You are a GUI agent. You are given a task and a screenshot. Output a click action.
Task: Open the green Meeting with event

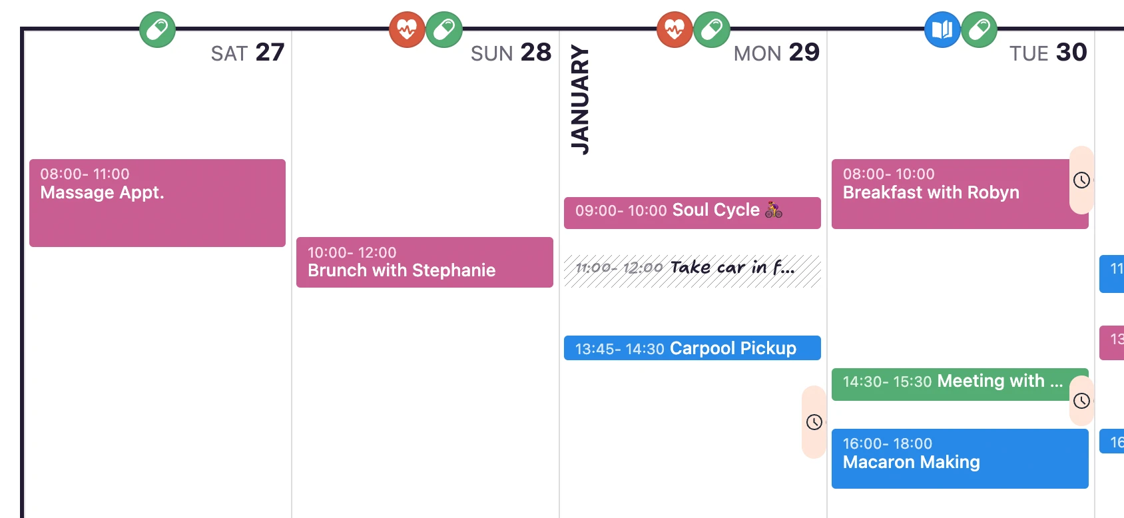(x=951, y=384)
